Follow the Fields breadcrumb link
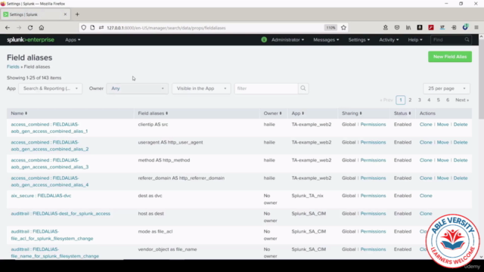This screenshot has width=484, height=272. tap(13, 66)
